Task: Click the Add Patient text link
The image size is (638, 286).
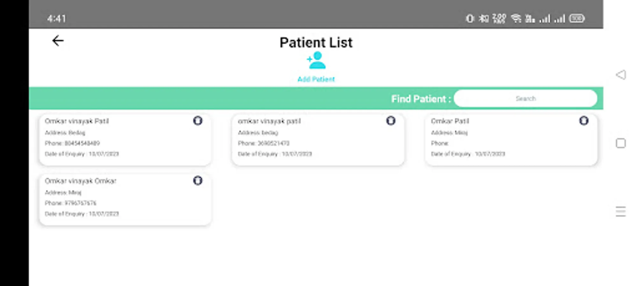Action: point(316,79)
